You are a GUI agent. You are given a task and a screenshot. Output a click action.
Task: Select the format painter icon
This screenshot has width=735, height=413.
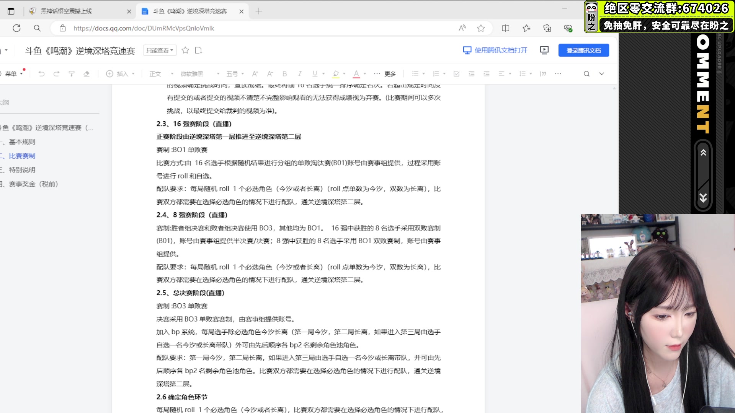(71, 74)
